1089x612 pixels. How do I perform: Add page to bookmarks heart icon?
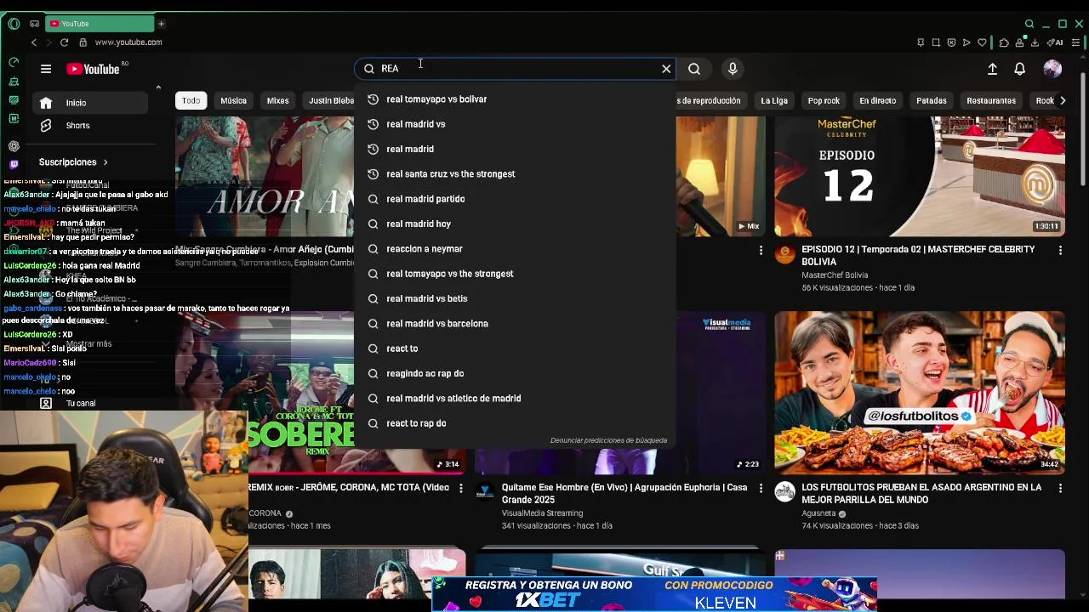(x=982, y=42)
